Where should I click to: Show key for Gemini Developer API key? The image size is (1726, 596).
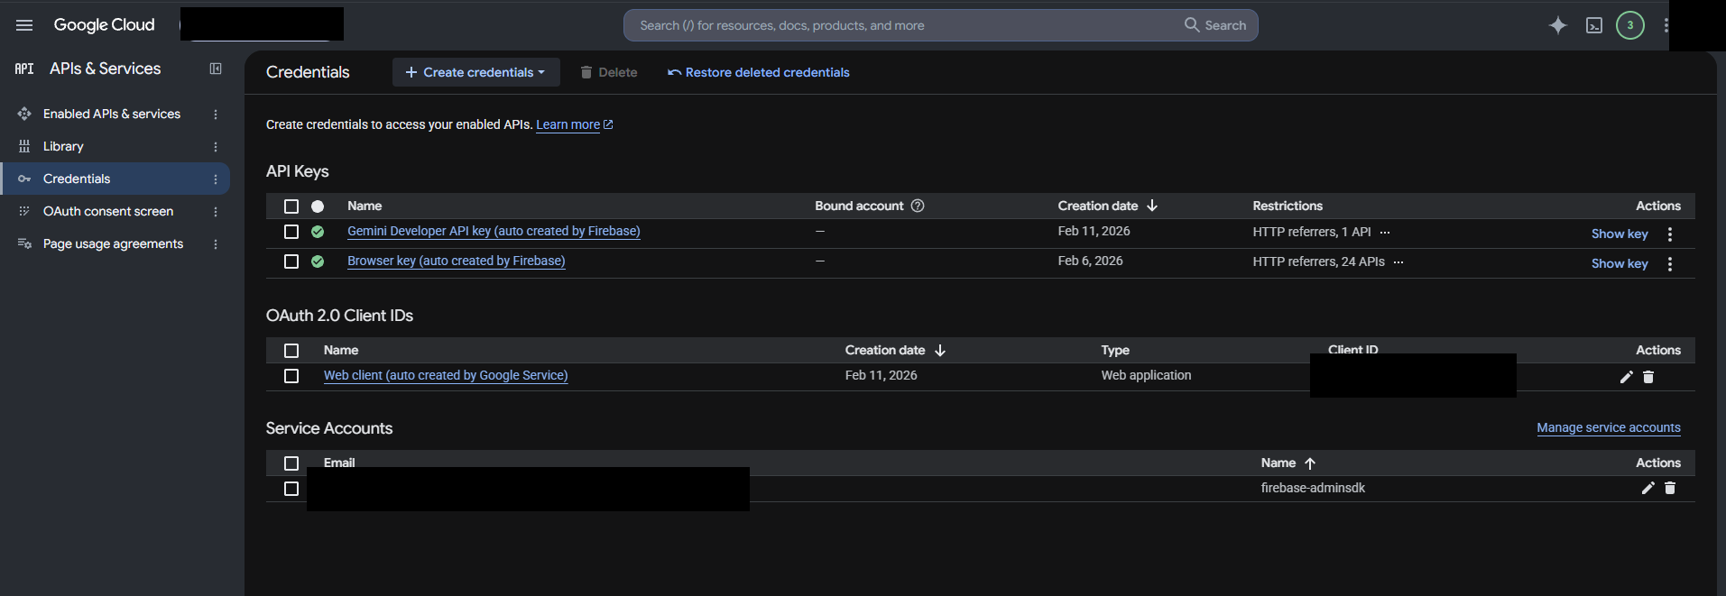1620,234
